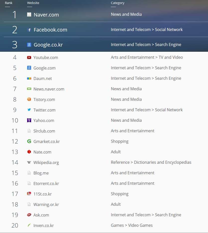Select the "Shopping" category for Gmarket.co.kr
208x233 pixels.
click(120, 141)
